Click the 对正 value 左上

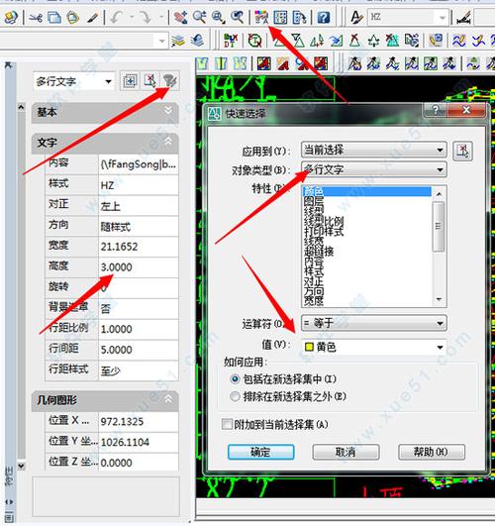[x=139, y=206]
